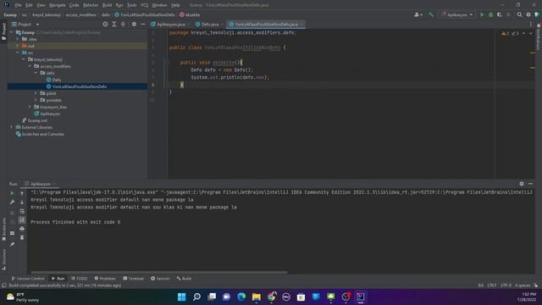Click the CRLF line separator in the status bar
The image size is (542, 305).
[491, 286]
